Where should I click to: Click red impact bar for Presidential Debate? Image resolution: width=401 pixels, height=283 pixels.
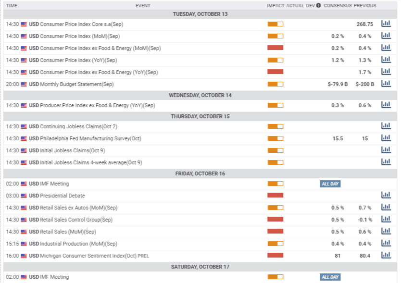coord(276,195)
